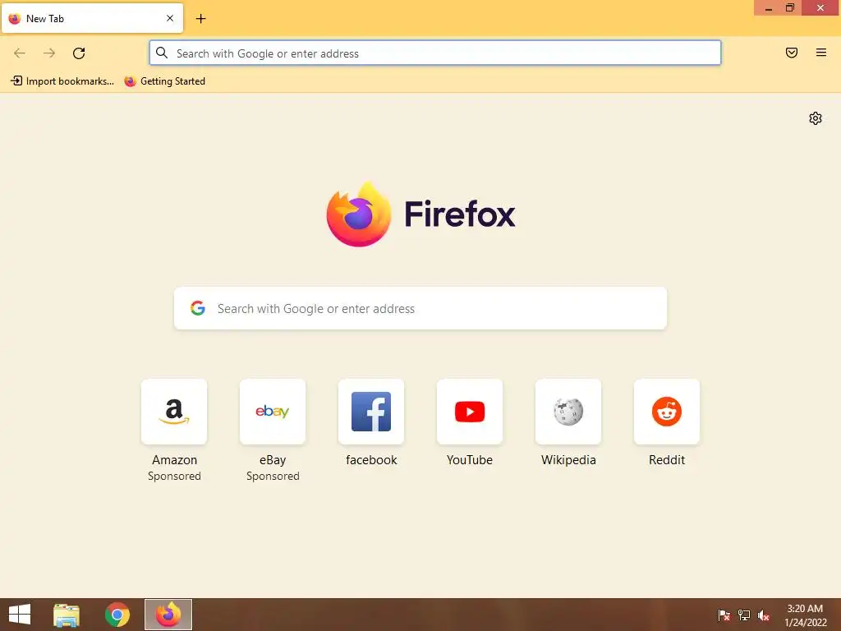This screenshot has width=841, height=631.
Task: Open the facebook shortcut tile
Action: pyautogui.click(x=371, y=412)
